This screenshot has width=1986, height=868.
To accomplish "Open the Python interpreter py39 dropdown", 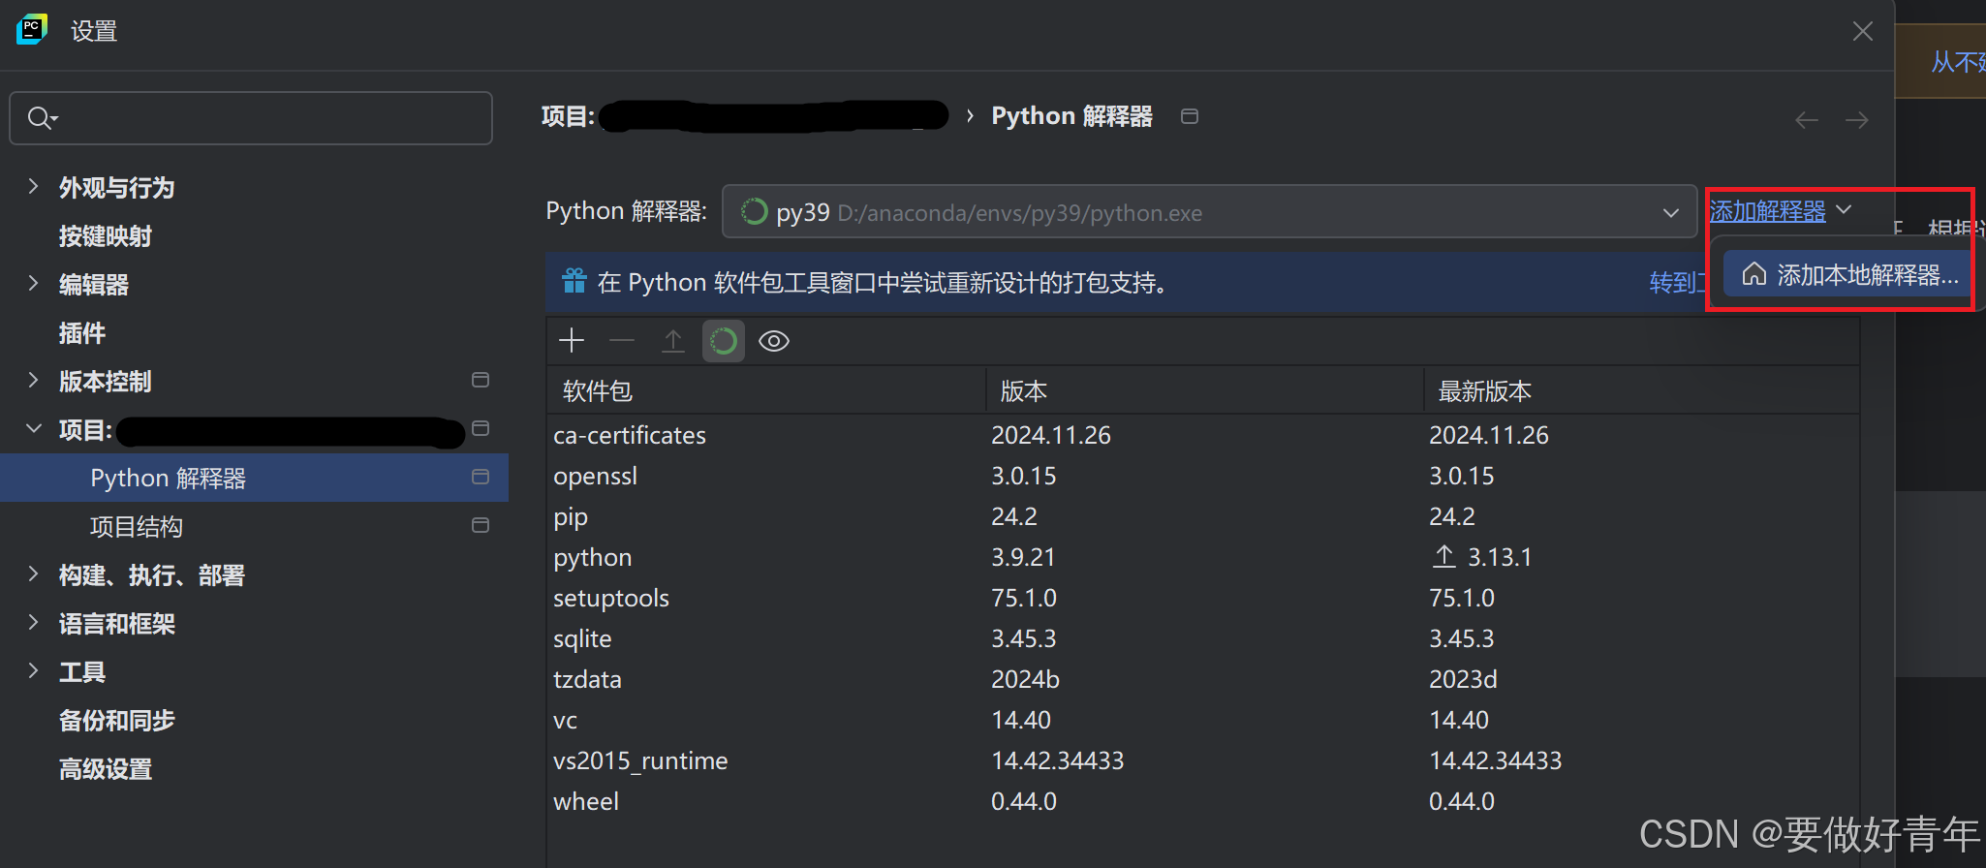I will [x=1210, y=212].
